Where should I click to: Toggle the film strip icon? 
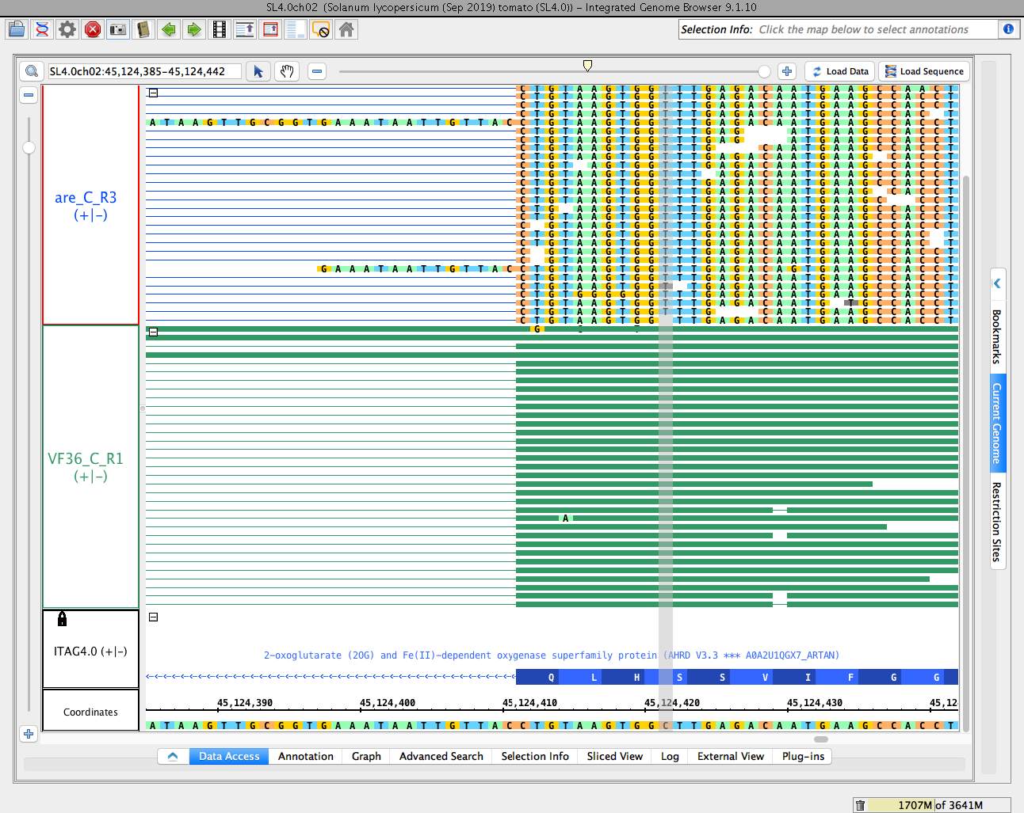pos(220,30)
